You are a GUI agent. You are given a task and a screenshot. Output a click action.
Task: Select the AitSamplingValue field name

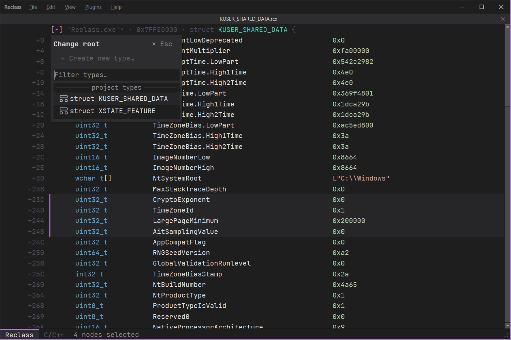pos(185,232)
